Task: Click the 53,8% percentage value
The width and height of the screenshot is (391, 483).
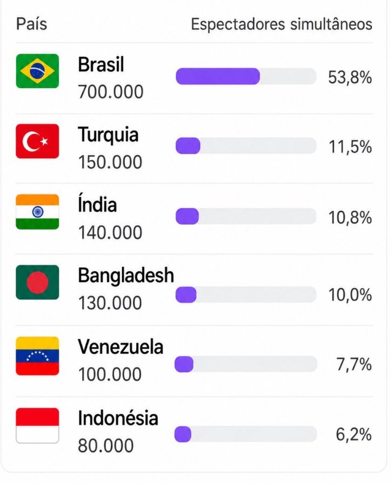Action: click(350, 77)
